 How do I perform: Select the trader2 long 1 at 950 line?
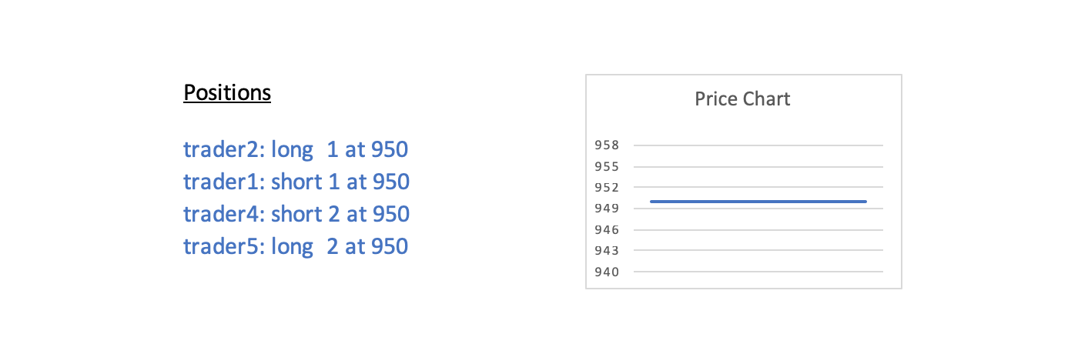pyautogui.click(x=296, y=149)
